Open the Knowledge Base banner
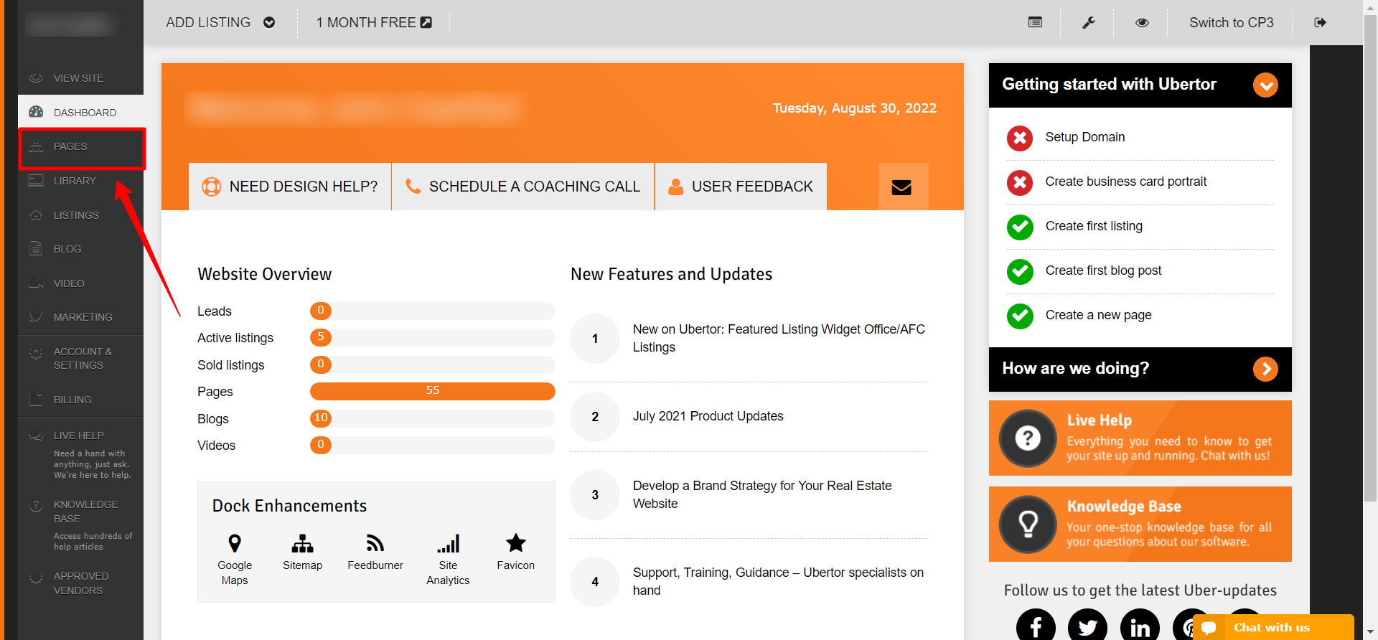 1140,524
